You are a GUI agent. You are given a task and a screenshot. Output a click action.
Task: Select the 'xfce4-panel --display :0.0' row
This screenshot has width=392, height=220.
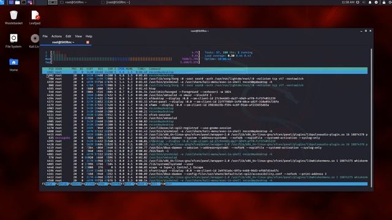pos(205,101)
